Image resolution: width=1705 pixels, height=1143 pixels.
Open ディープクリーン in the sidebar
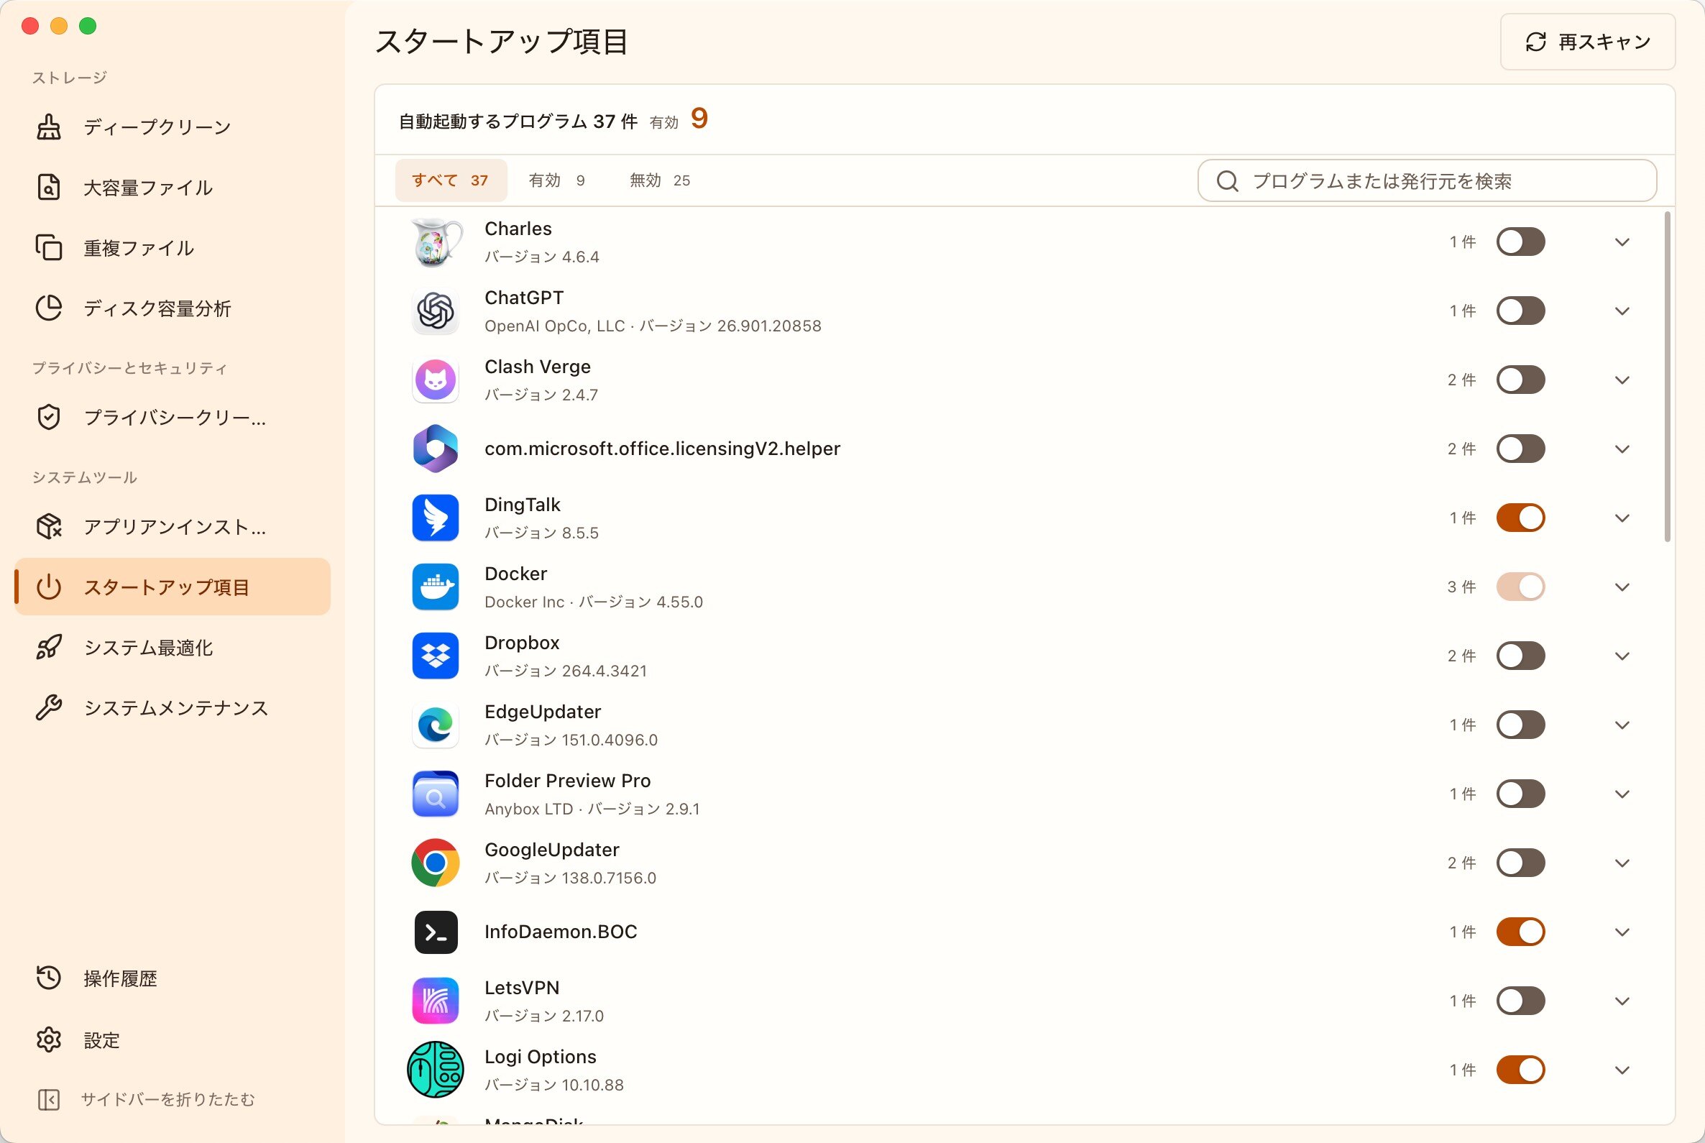[172, 127]
